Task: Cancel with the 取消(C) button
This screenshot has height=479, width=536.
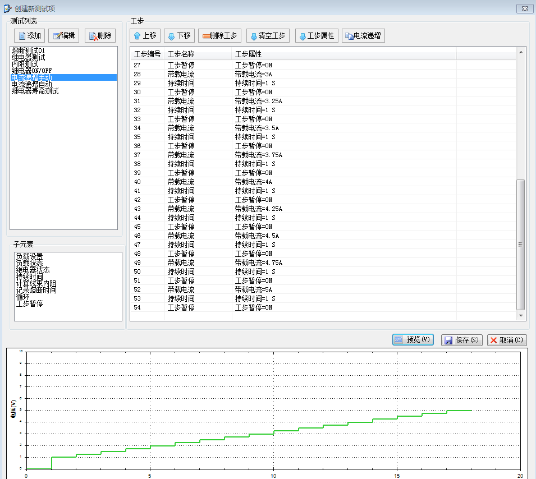Action: 507,340
